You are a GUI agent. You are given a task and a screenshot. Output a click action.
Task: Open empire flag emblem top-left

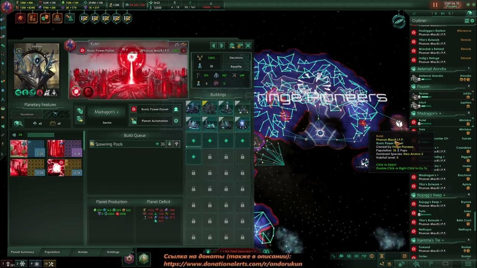click(x=6, y=7)
